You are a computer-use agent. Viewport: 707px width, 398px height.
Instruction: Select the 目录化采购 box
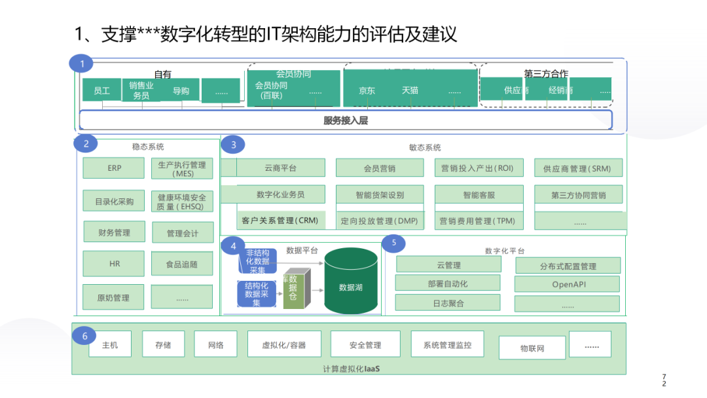coord(114,201)
